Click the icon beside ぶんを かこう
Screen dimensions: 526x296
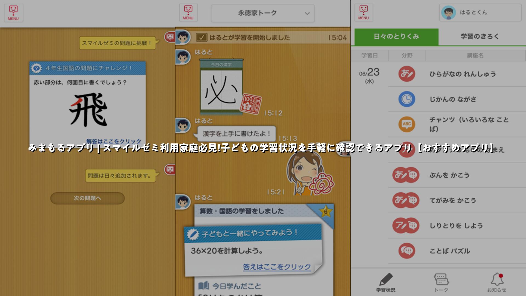tap(406, 175)
